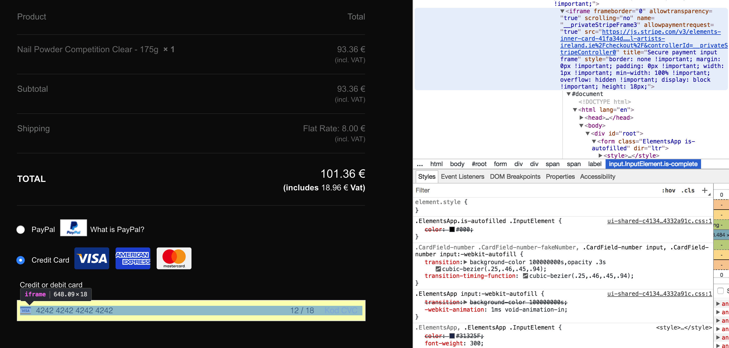Select the PayPal payment radio button

pyautogui.click(x=21, y=230)
